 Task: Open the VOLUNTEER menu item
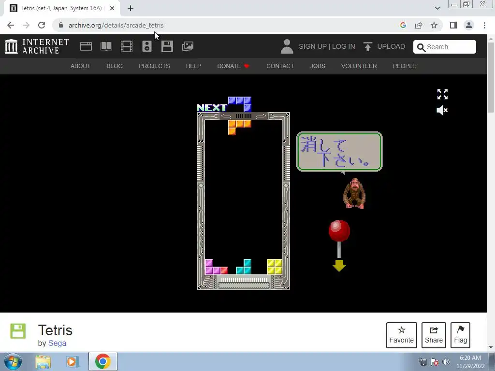pos(359,66)
